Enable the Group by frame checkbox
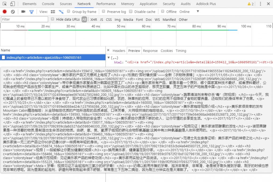The image size is (273, 182). tap(69, 11)
